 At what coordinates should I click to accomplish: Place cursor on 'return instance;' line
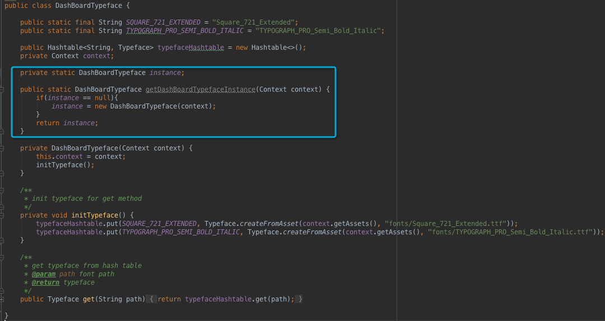(67, 123)
